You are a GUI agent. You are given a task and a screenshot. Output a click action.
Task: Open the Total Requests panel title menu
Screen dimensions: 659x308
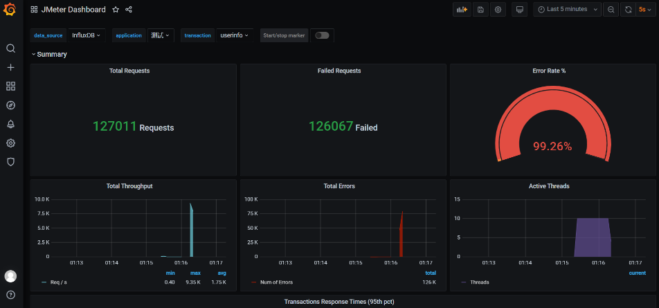129,71
